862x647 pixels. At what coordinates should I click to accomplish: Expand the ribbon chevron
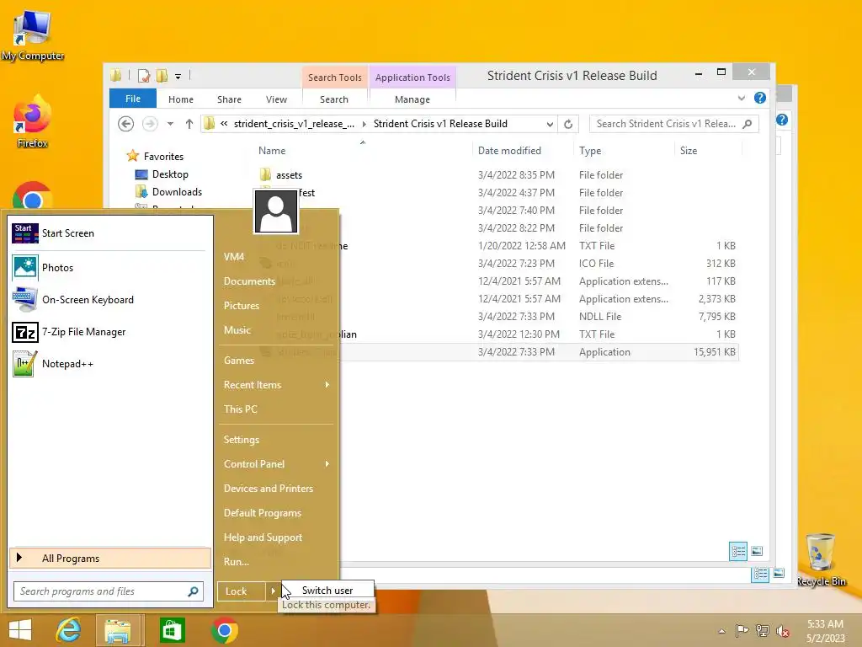tap(741, 99)
